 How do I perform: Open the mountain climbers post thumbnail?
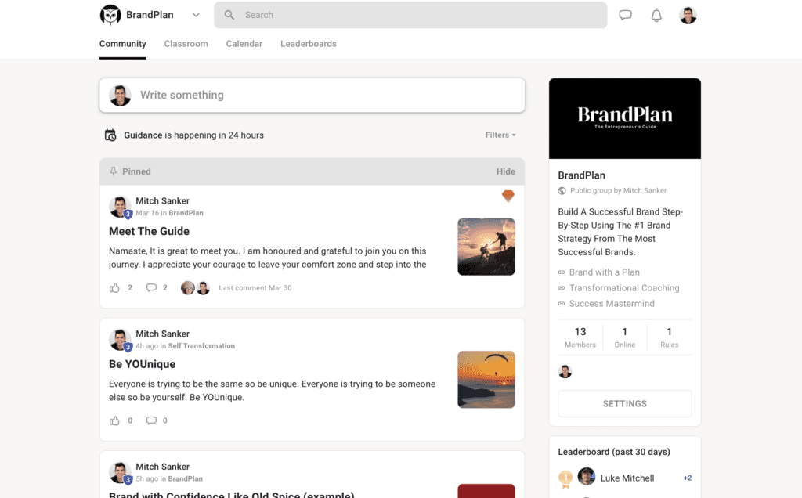(x=486, y=247)
